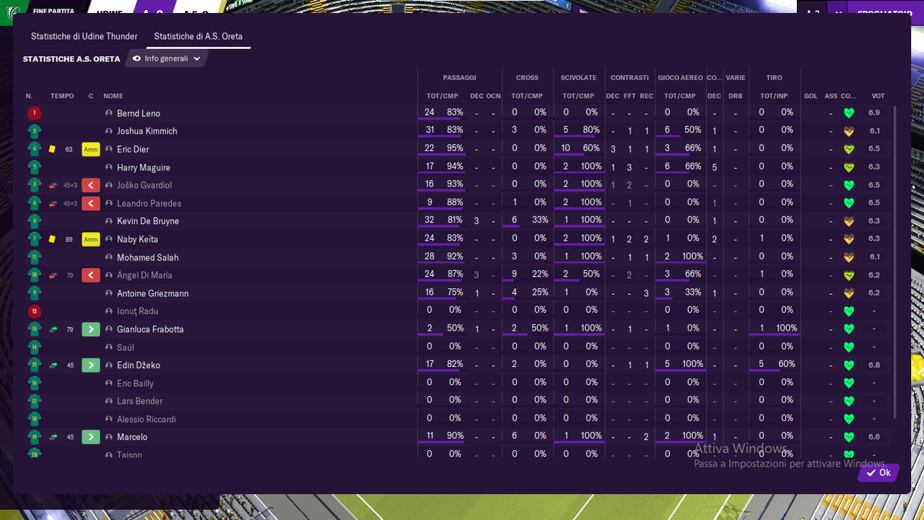Click Lars Bender in the substitutes list
This screenshot has width=924, height=520.
point(140,401)
